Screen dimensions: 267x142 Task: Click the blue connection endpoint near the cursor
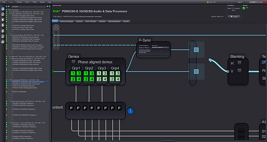(x=210, y=60)
